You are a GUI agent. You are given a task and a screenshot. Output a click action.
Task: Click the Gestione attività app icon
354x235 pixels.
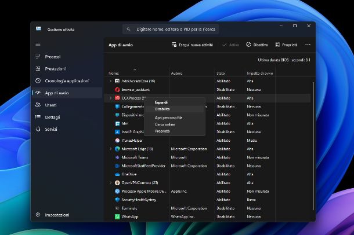[38, 29]
